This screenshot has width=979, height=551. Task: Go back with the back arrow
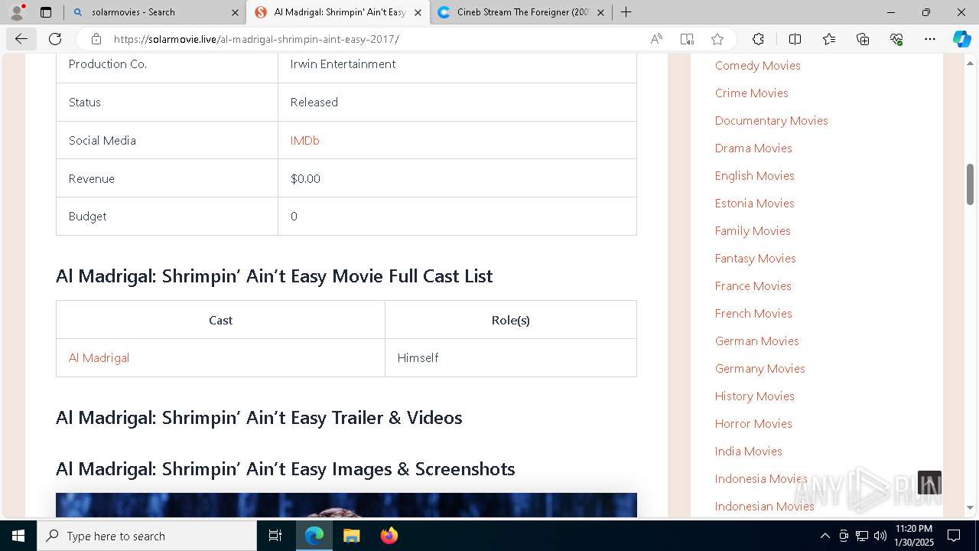[21, 39]
